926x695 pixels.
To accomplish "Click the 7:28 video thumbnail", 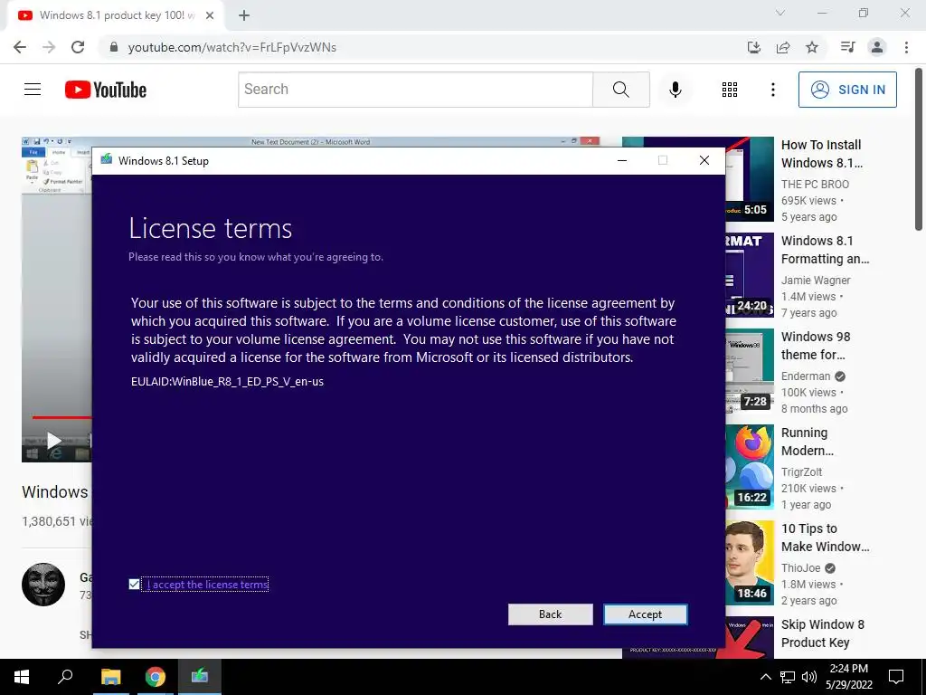I will (x=750, y=371).
